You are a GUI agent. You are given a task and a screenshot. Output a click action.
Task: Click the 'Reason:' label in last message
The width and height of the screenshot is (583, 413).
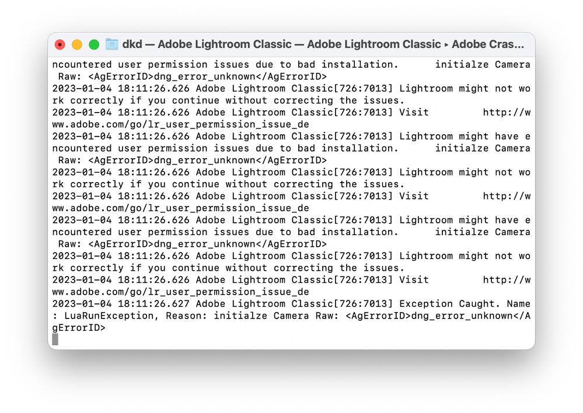[187, 316]
